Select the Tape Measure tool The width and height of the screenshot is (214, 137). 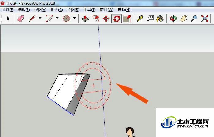140,19
